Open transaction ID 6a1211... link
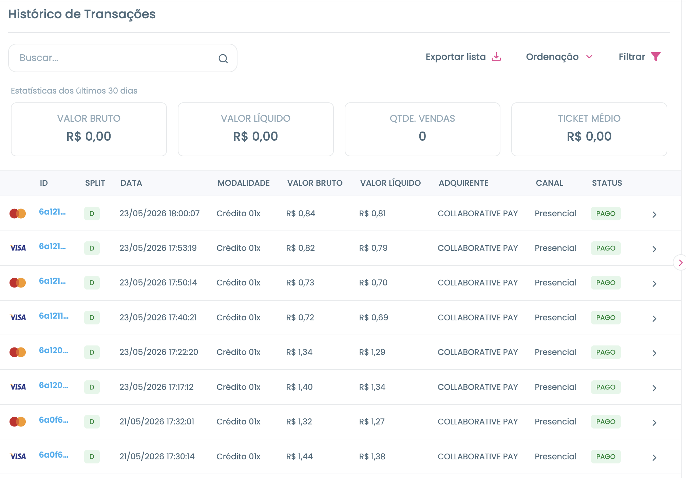This screenshot has width=686, height=478. pyautogui.click(x=54, y=316)
